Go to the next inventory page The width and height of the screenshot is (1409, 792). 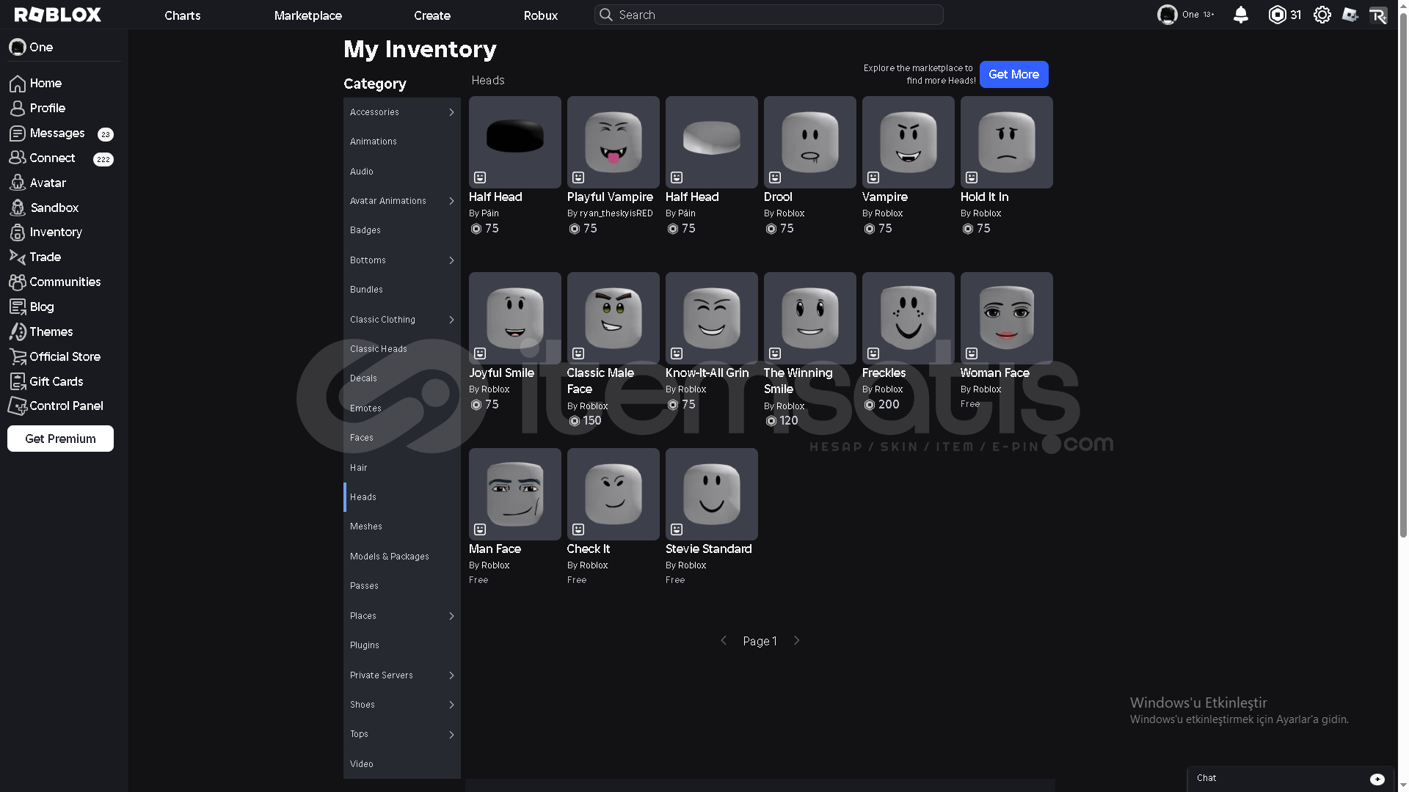796,641
